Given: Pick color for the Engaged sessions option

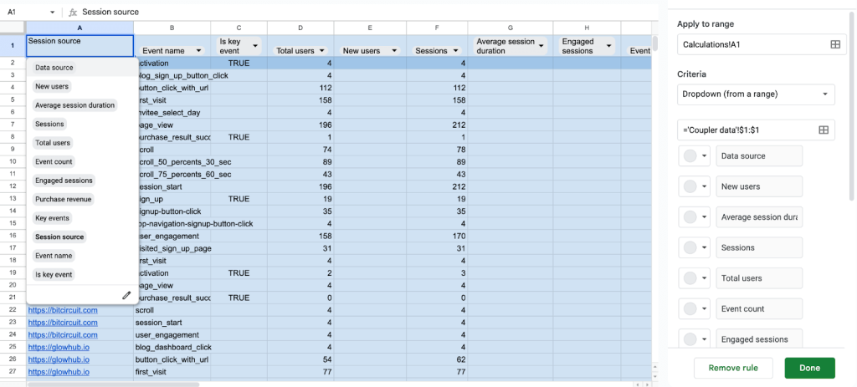Looking at the screenshot, I should (694, 339).
